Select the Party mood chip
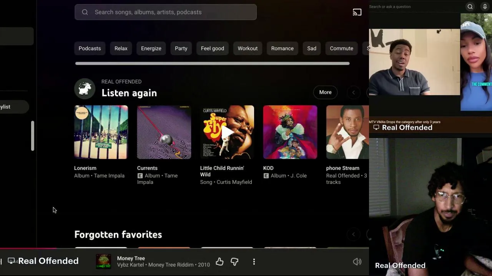 (x=181, y=48)
